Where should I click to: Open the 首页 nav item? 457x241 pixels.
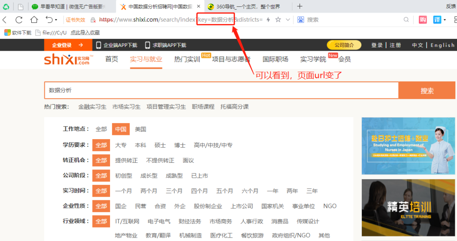[112, 59]
